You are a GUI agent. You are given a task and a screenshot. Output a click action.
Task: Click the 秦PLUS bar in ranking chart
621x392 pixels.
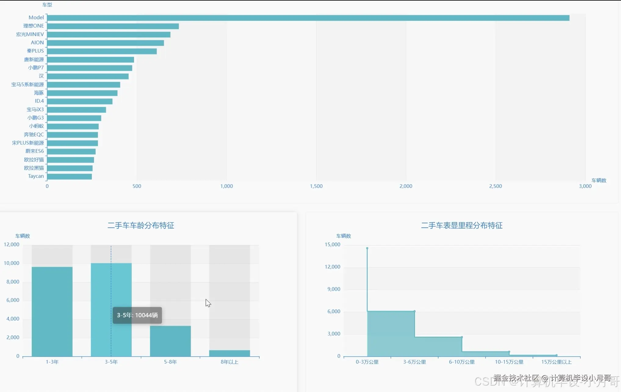tap(102, 51)
